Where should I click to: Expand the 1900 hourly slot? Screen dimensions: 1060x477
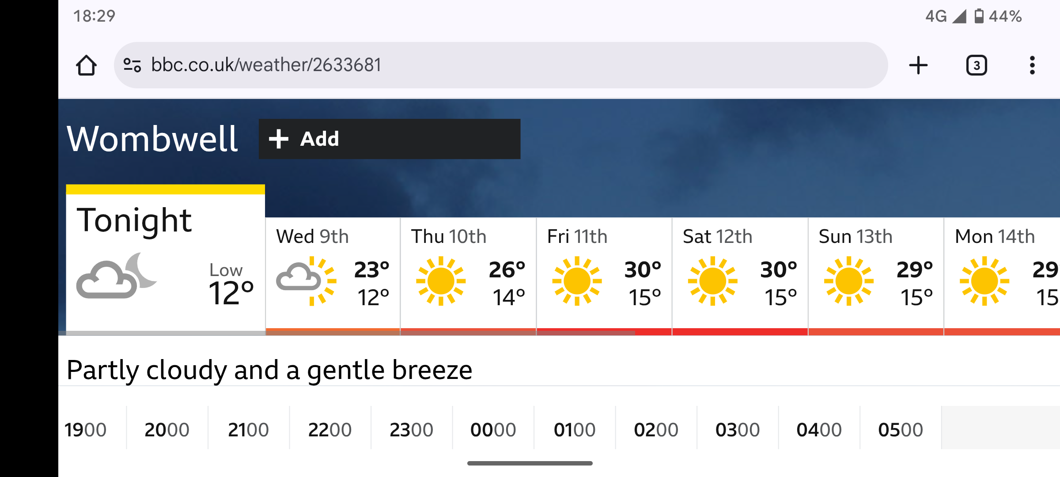92,428
